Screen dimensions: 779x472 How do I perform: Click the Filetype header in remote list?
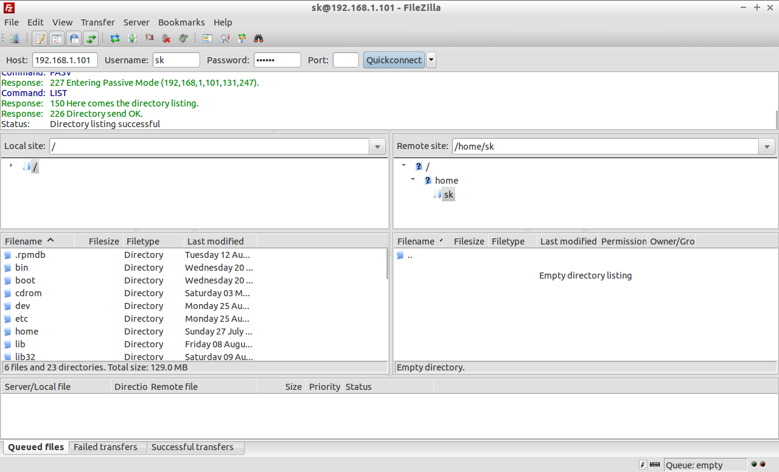coord(512,241)
